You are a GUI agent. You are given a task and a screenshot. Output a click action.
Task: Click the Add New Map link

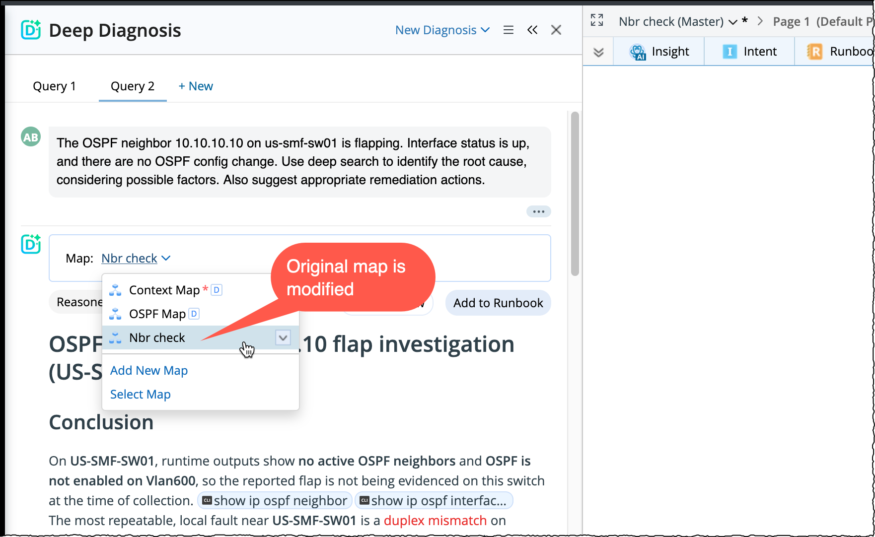point(149,370)
